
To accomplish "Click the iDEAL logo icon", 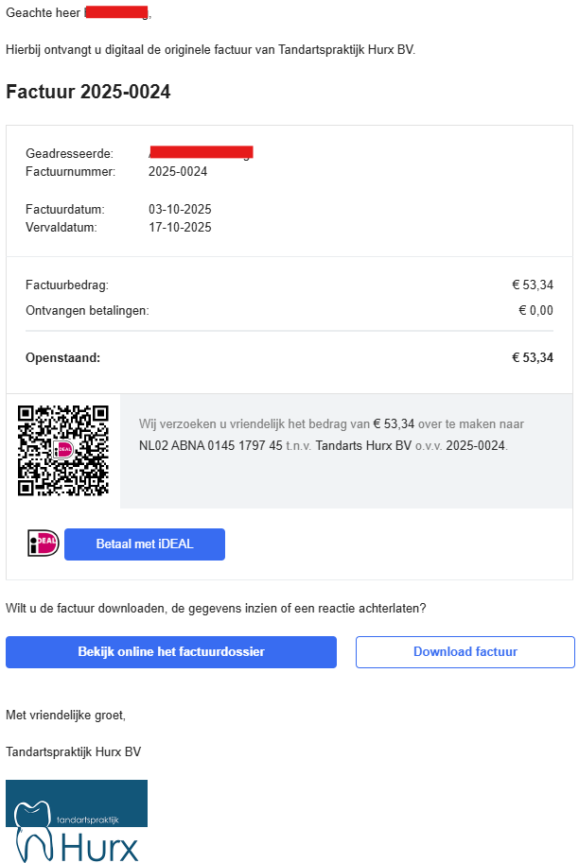I will pos(44,544).
